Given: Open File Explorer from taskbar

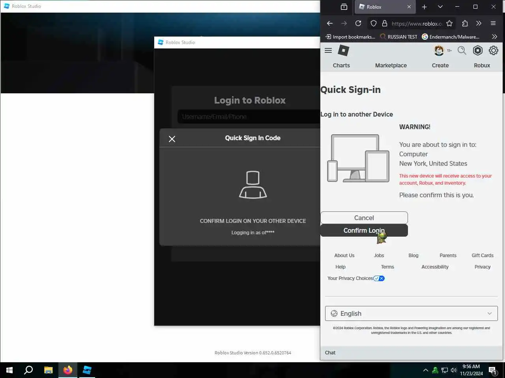Looking at the screenshot, I should click(x=48, y=370).
